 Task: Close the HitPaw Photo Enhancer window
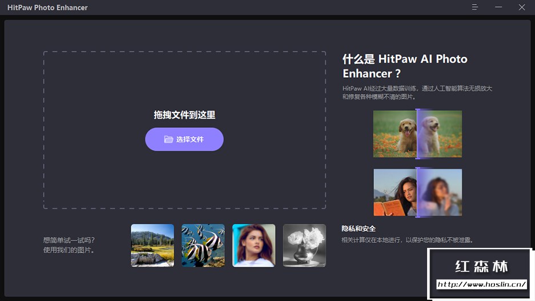522,7
